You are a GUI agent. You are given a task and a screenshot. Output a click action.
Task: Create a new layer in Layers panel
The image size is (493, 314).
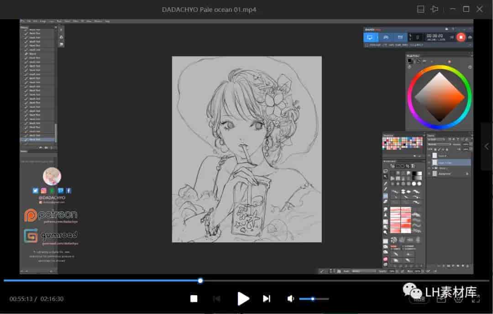point(462,266)
